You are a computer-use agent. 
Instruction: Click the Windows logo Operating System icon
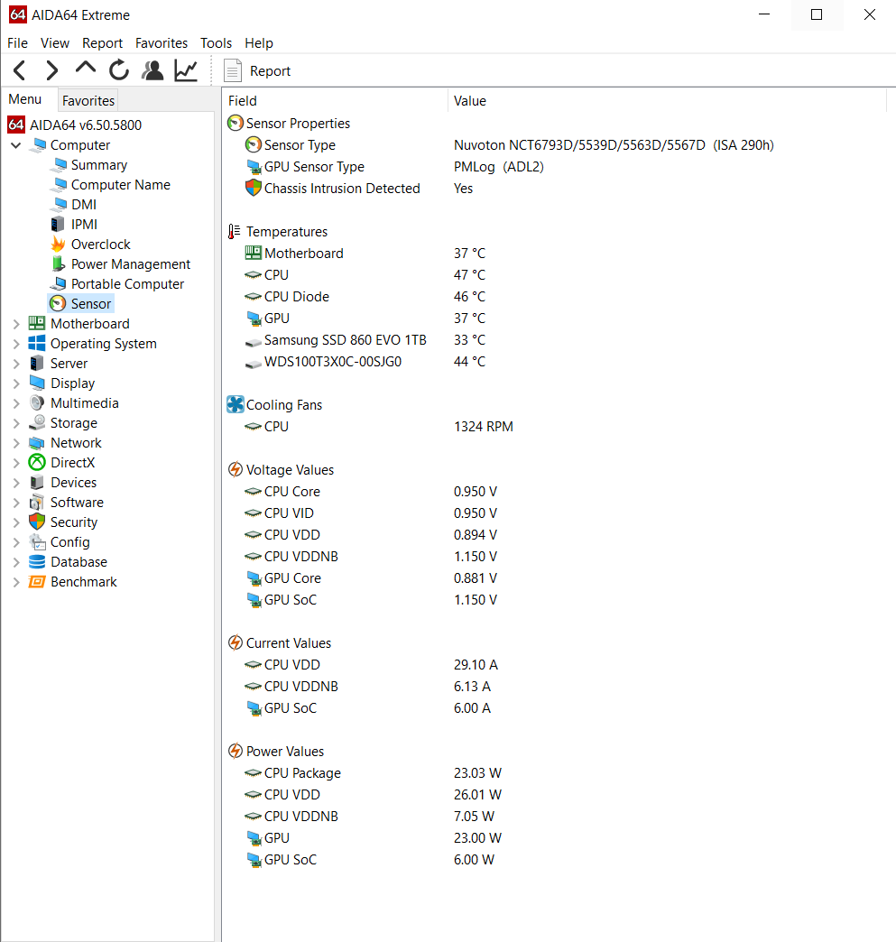pyautogui.click(x=37, y=343)
